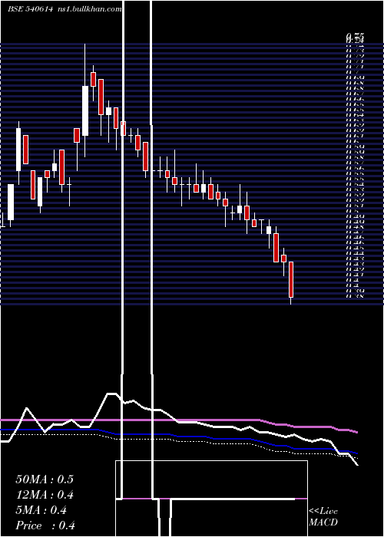Click the Price : 0.4 value

click(x=45, y=525)
